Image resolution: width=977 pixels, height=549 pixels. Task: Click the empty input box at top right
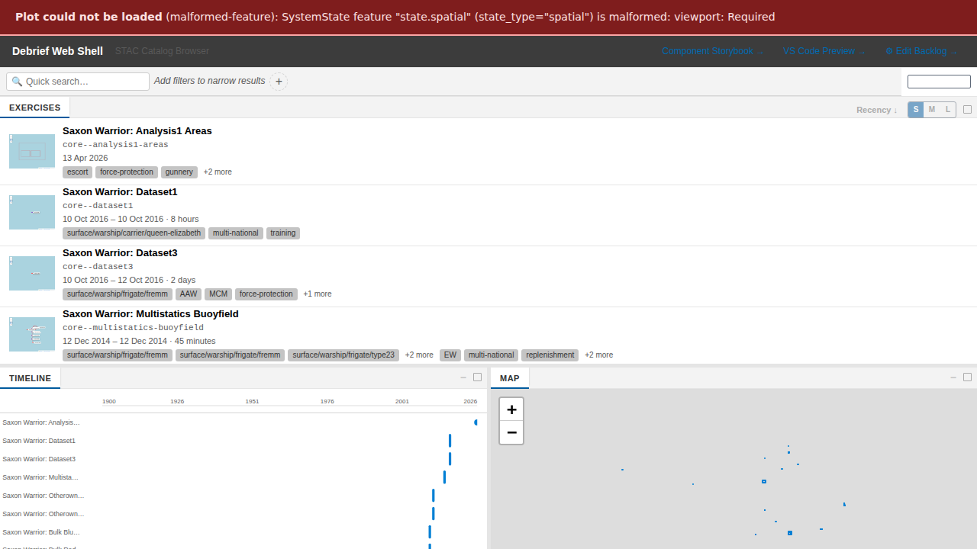[x=939, y=82]
